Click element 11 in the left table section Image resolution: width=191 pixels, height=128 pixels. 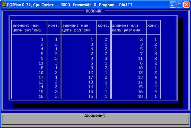click(41, 63)
